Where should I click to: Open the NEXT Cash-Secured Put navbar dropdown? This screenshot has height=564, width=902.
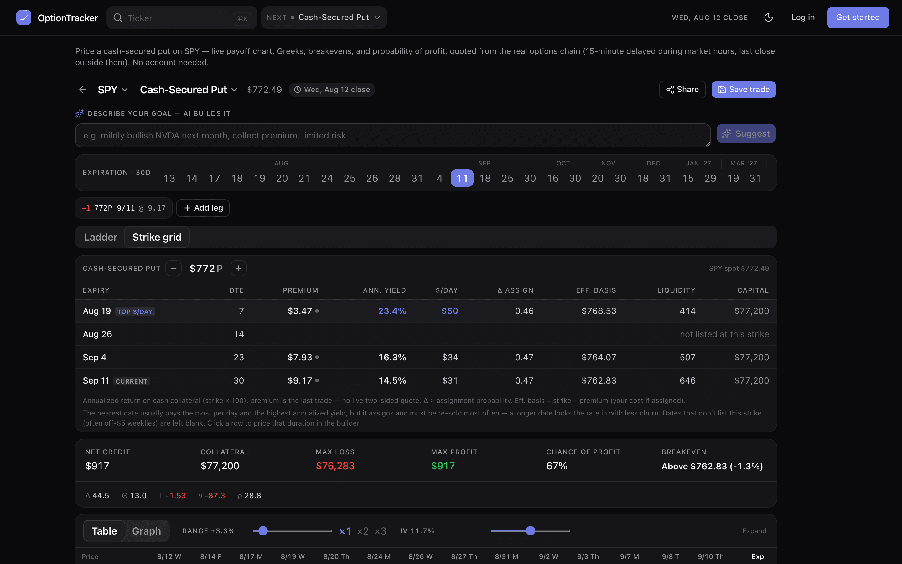[x=324, y=18]
